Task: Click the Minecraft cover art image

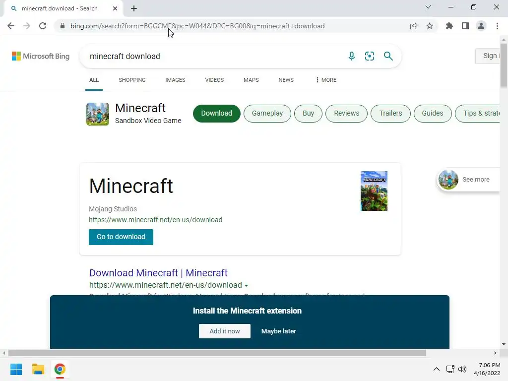Action: (374, 191)
